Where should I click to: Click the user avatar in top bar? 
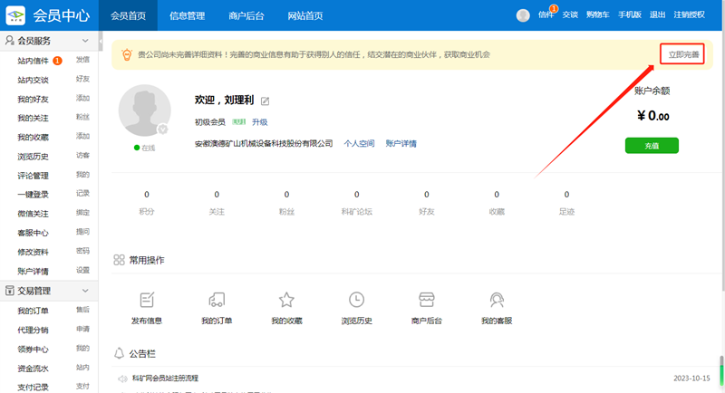pos(523,15)
